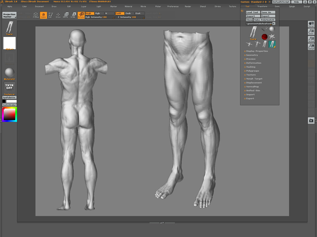Select the crouching figure tool thumbnail
This screenshot has width=317, height=237.
coord(249,44)
